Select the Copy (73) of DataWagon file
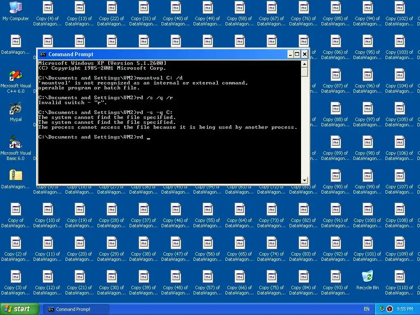 (x=272, y=215)
